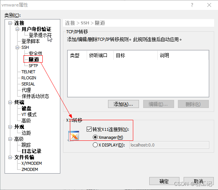Click the Xmanager application icon
Image resolution: width=218 pixels, height=190 pixels.
(x=74, y=135)
